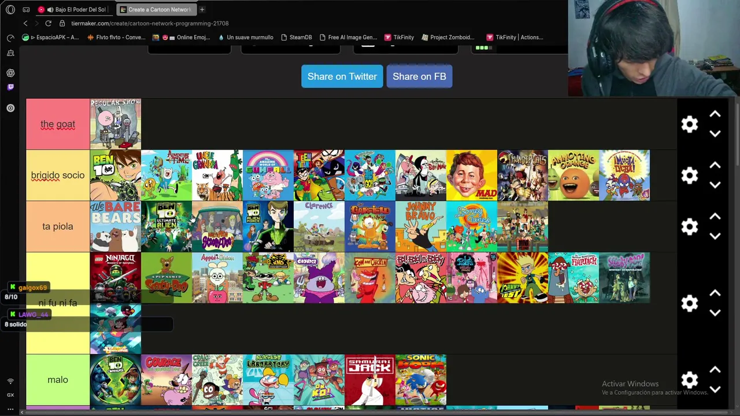Click malo tier label
This screenshot has width=740, height=416.
click(58, 380)
